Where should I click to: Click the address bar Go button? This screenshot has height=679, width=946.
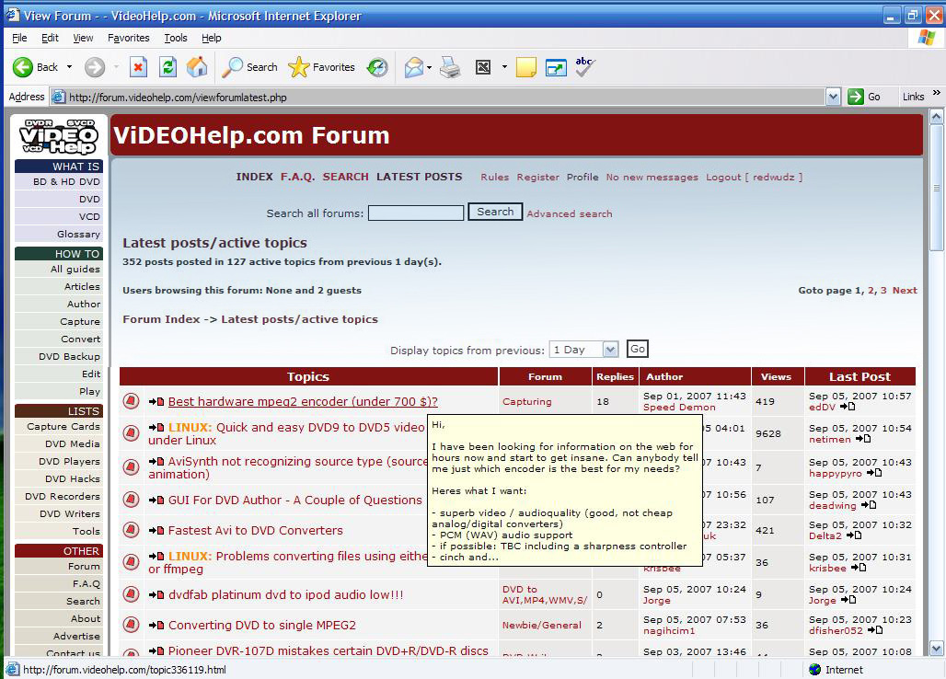[x=864, y=97]
